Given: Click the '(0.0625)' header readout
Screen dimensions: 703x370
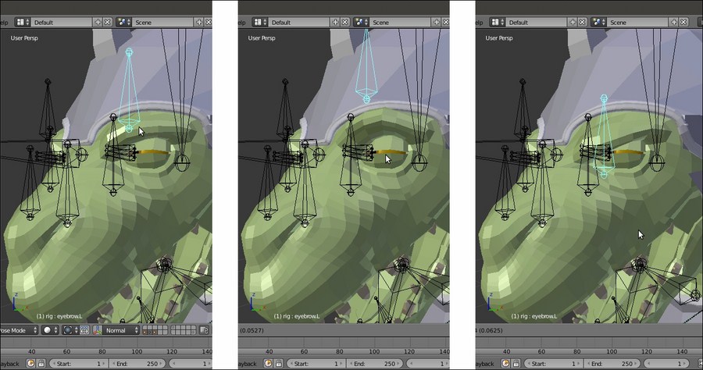Looking at the screenshot, I should coord(491,330).
